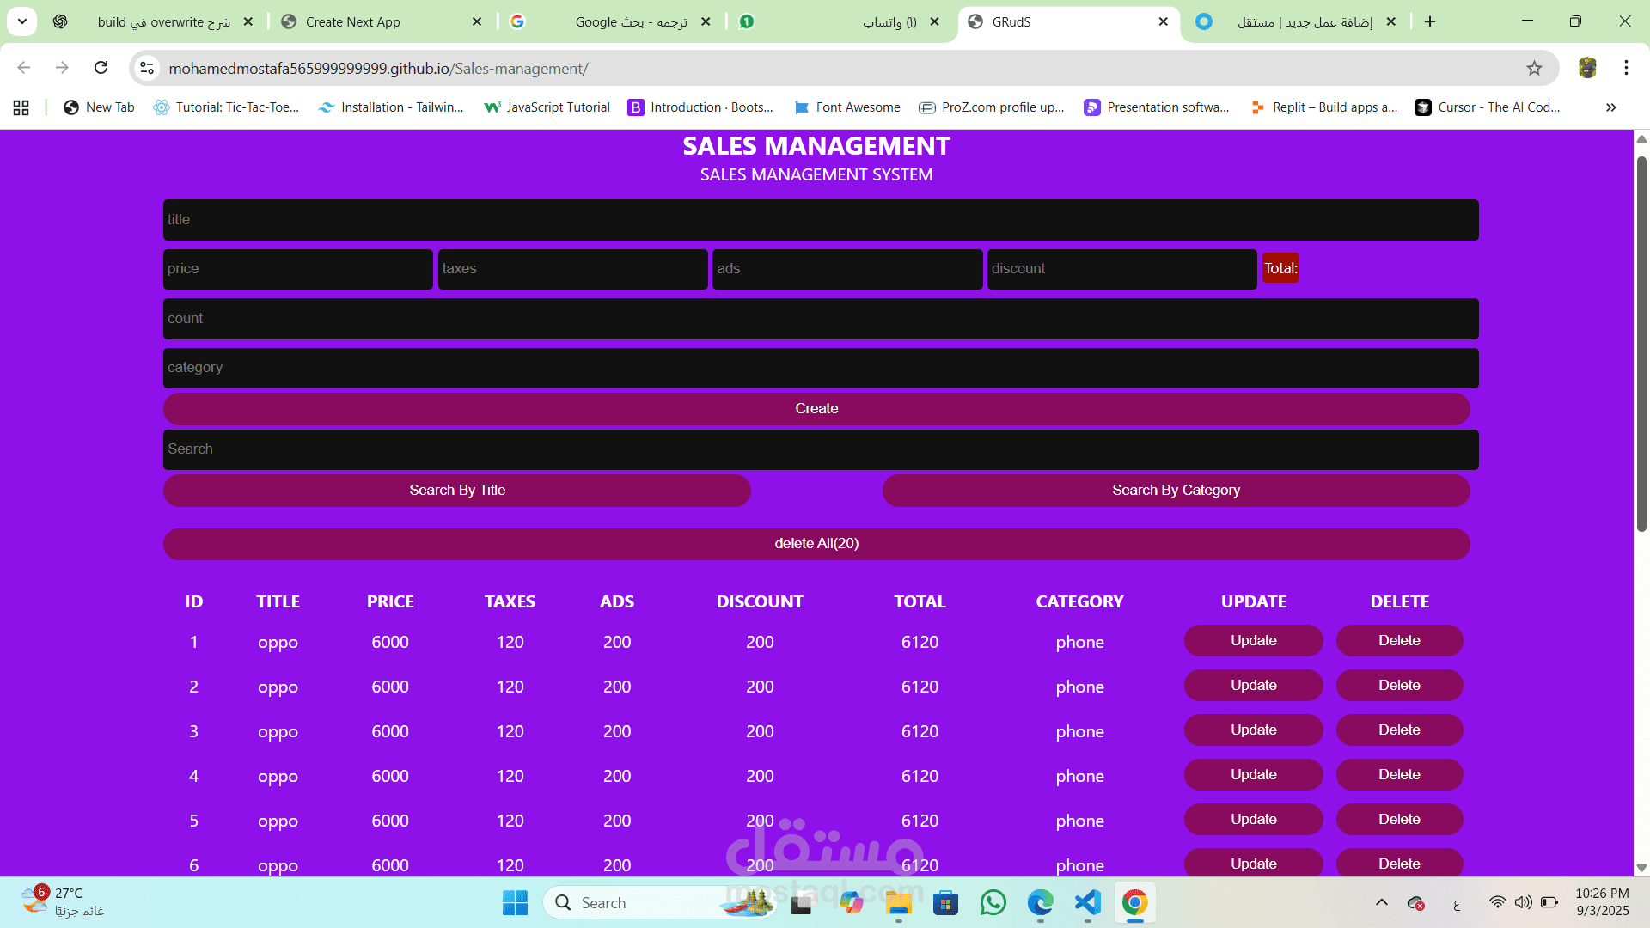
Task: View site information icon in address bar
Action: tap(147, 68)
